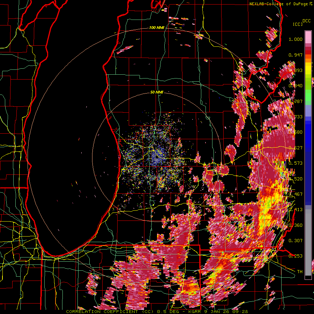Click the 0.520 value on the color scale
This screenshot has width=314, height=314.
296,179
